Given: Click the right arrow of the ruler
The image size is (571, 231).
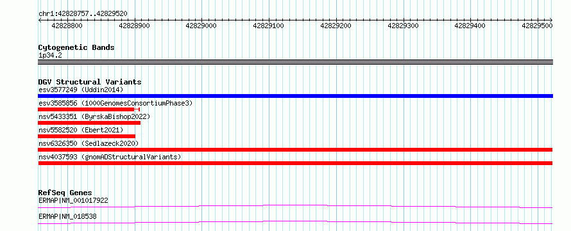Looking at the screenshot, I should point(551,20).
